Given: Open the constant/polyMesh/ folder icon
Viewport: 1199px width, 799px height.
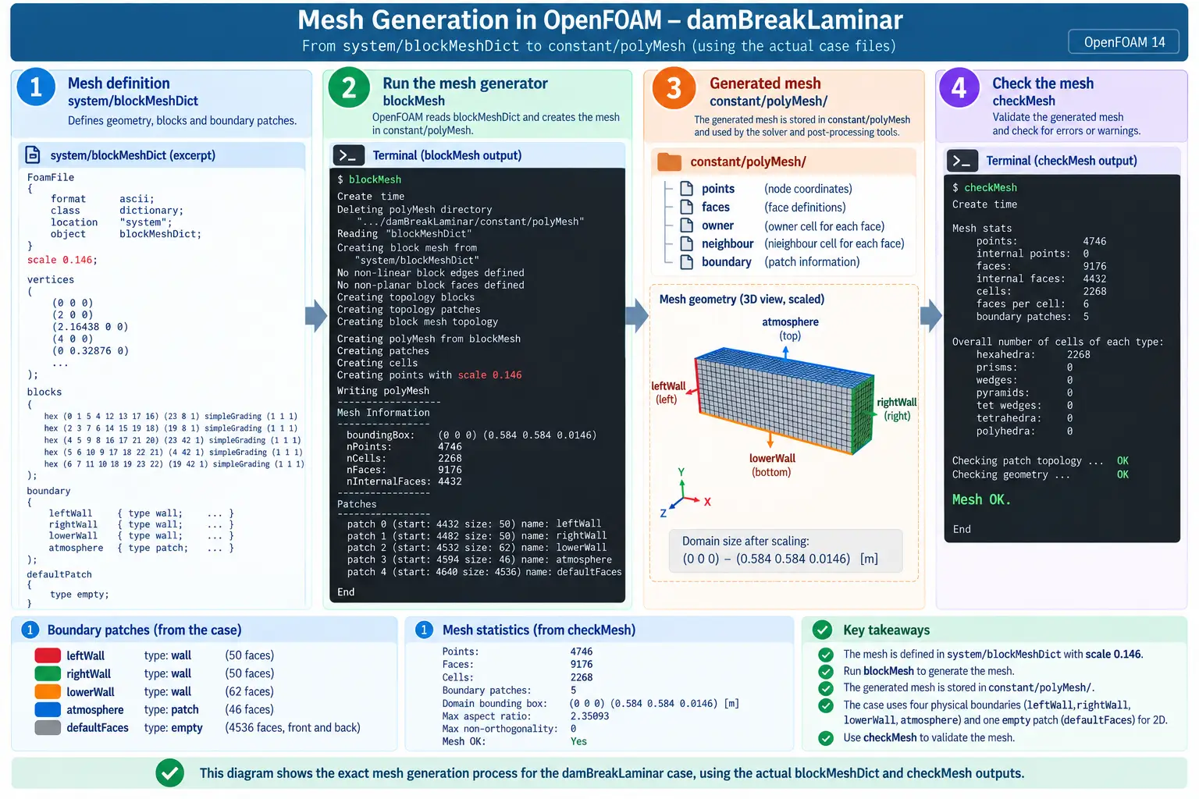Looking at the screenshot, I should (669, 162).
